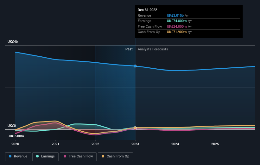Screen dimensions: 260x165
Task: Click the UK£4b y-axis label
Action: [x=13, y=42]
